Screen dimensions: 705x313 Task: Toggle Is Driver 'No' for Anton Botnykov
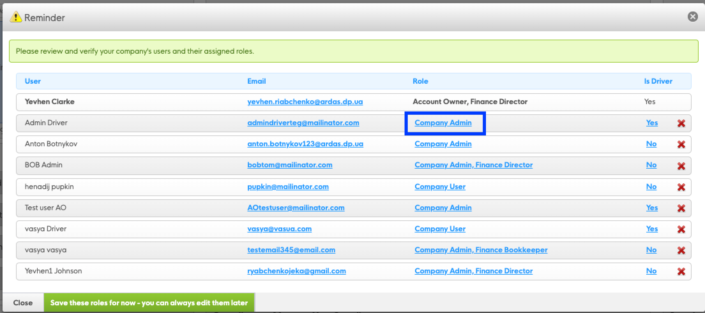(x=651, y=144)
